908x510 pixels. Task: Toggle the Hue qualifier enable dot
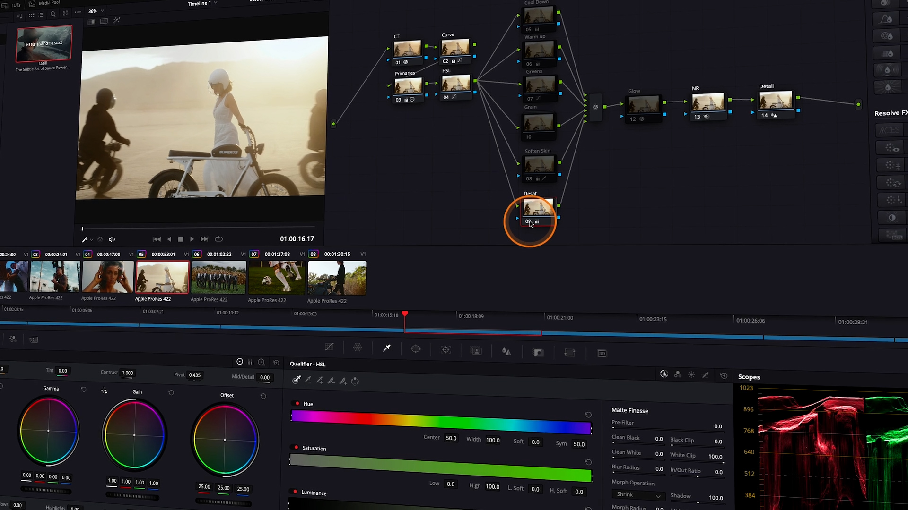[297, 403]
